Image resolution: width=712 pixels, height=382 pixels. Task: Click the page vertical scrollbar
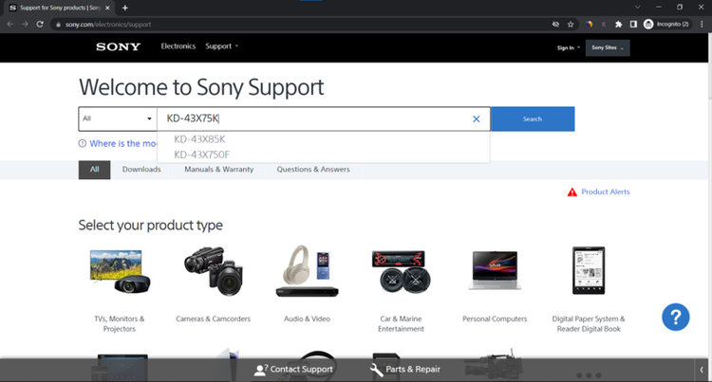tap(709, 65)
